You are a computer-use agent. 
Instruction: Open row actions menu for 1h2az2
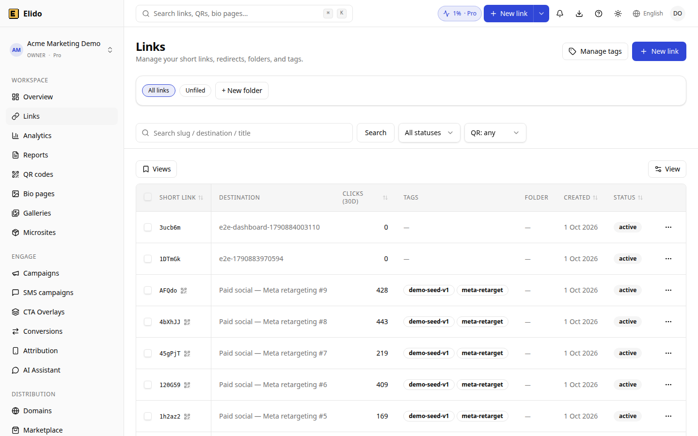pos(668,416)
